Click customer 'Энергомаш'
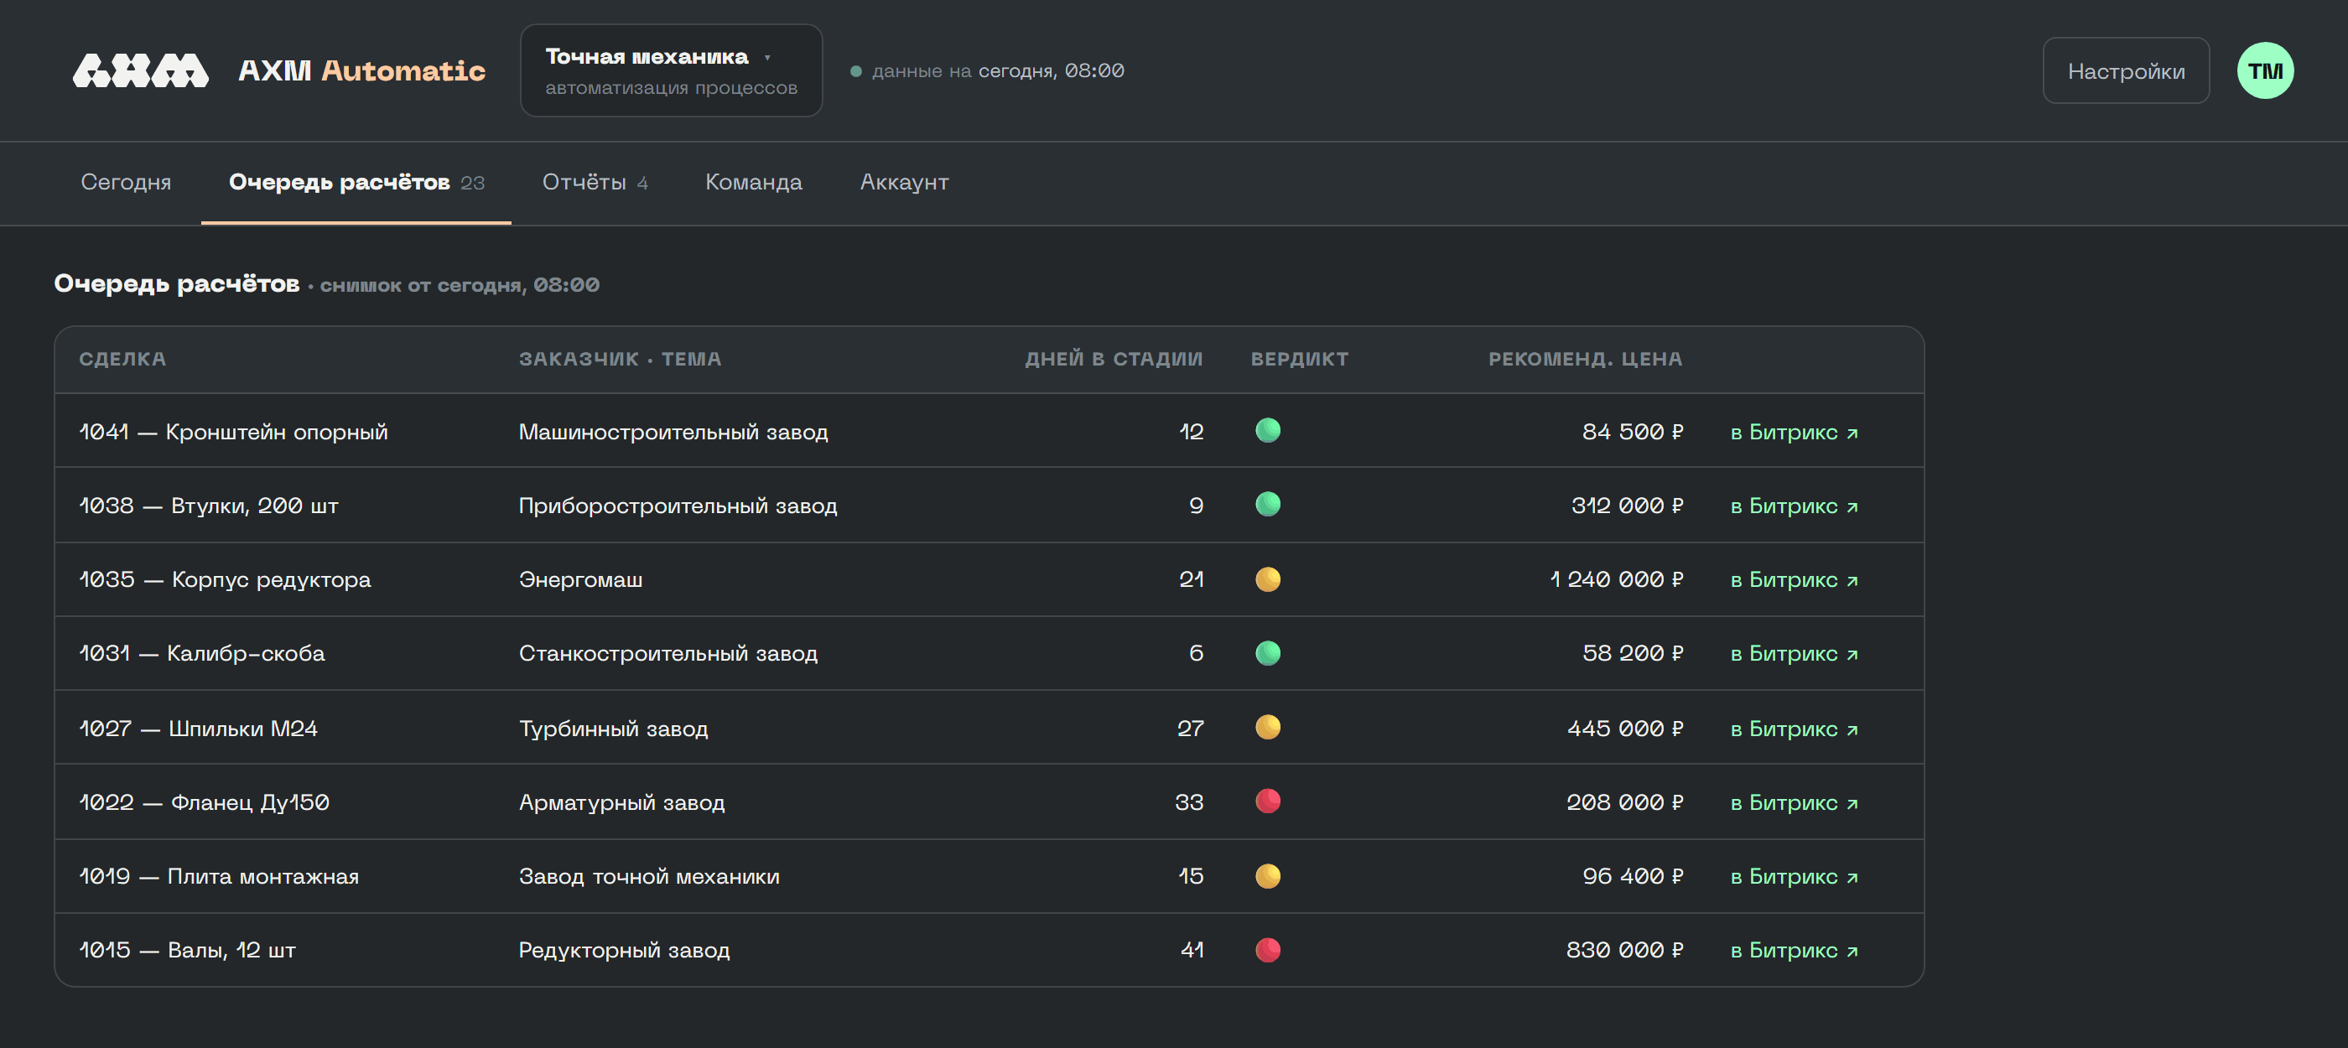The image size is (2348, 1048). tap(579, 579)
